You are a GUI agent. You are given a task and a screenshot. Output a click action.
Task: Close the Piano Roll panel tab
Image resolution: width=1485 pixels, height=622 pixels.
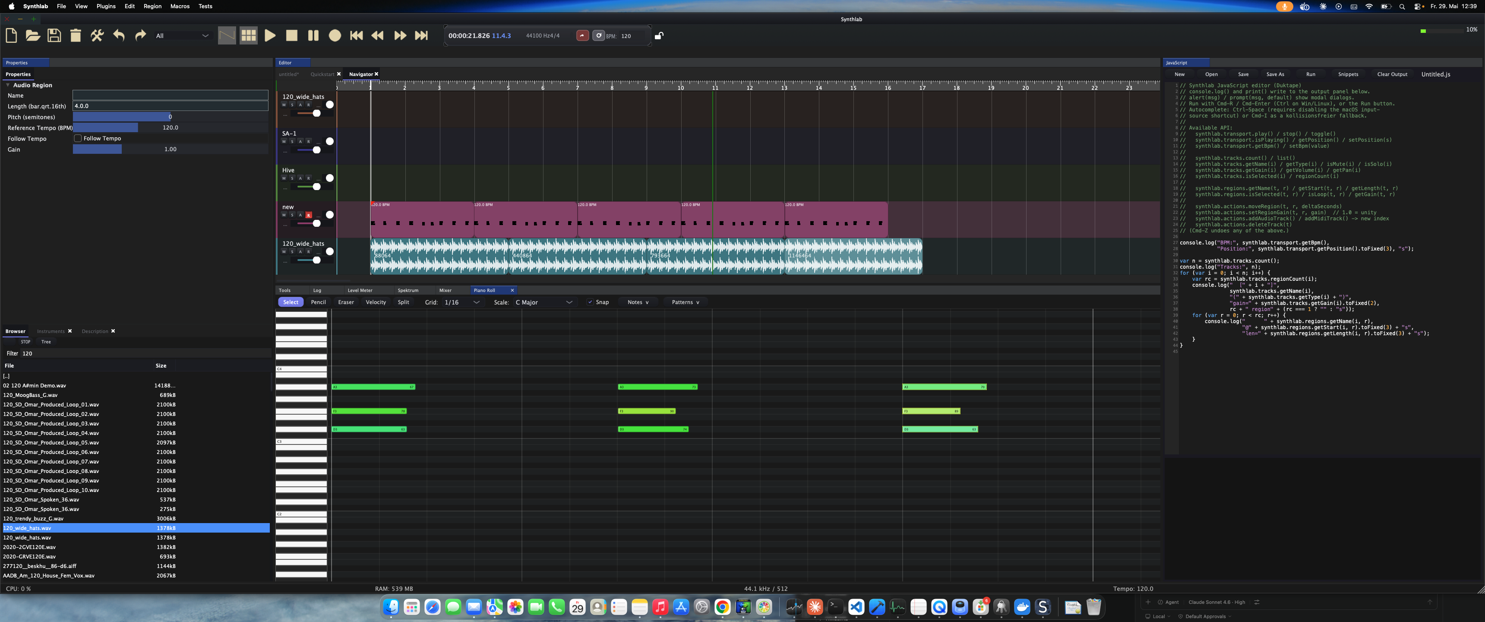[512, 290]
